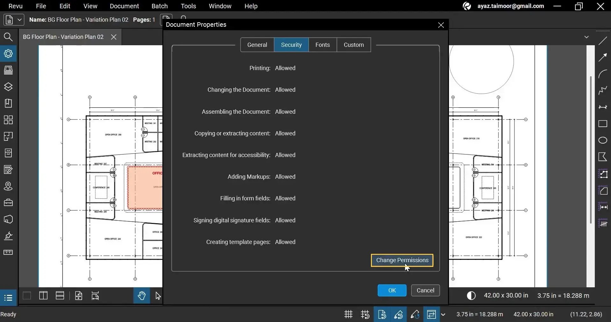Expand the sync mode dropdown arrow
Image resolution: width=611 pixels, height=322 pixels.
pyautogui.click(x=443, y=315)
